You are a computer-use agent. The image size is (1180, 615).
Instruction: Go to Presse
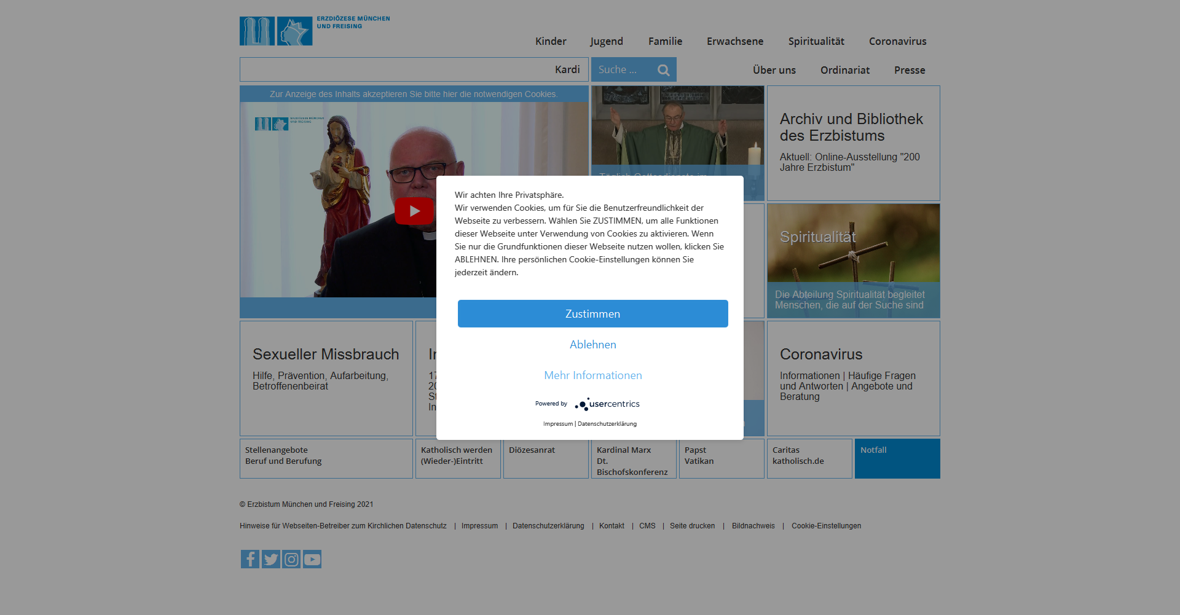pyautogui.click(x=910, y=70)
